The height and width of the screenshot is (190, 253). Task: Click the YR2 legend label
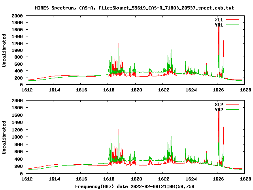click(x=219, y=110)
